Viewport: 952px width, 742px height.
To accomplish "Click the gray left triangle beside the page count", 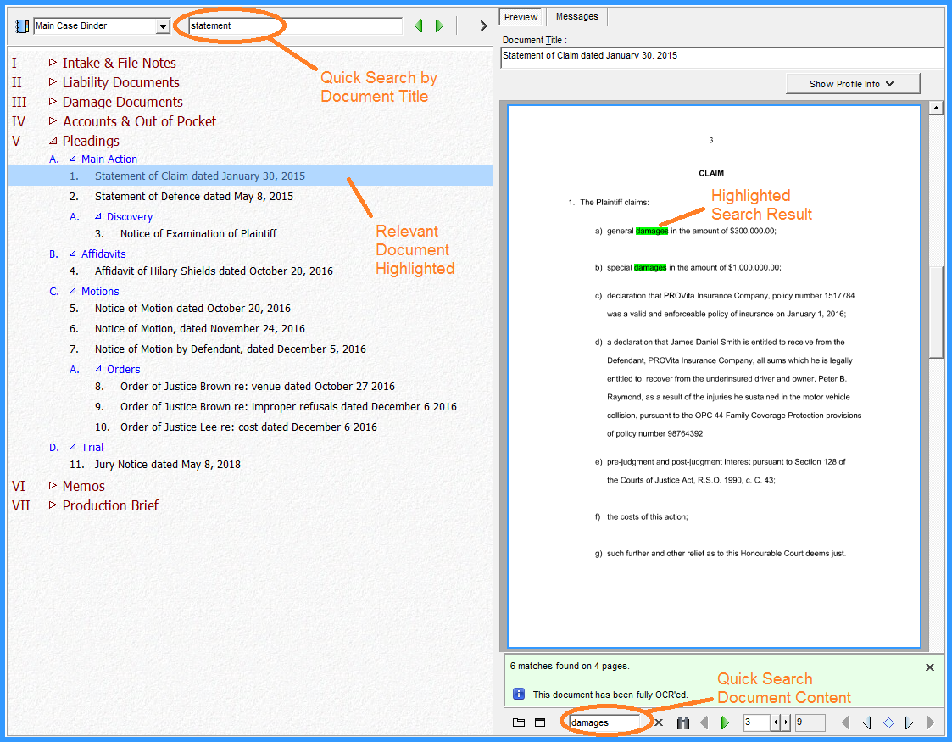I will (845, 722).
